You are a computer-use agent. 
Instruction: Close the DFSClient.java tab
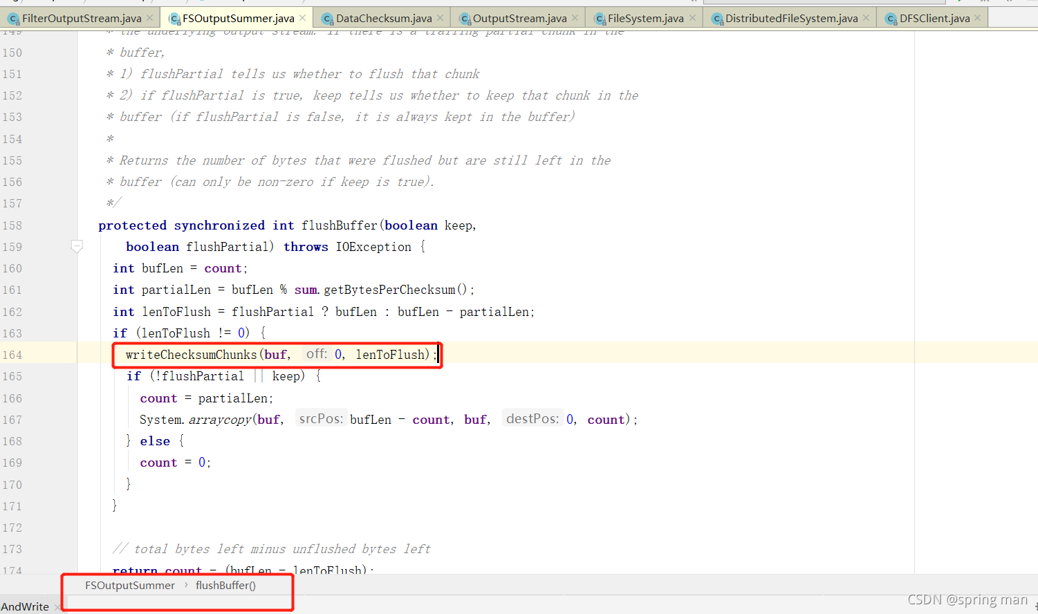(x=977, y=18)
